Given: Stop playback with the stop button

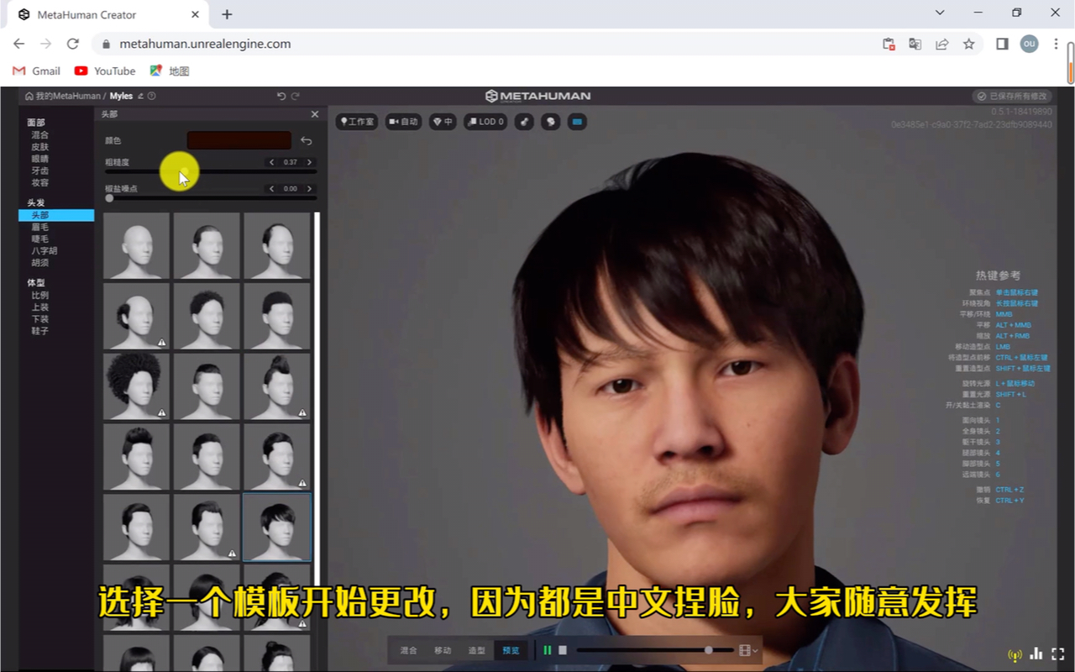Looking at the screenshot, I should tap(563, 650).
